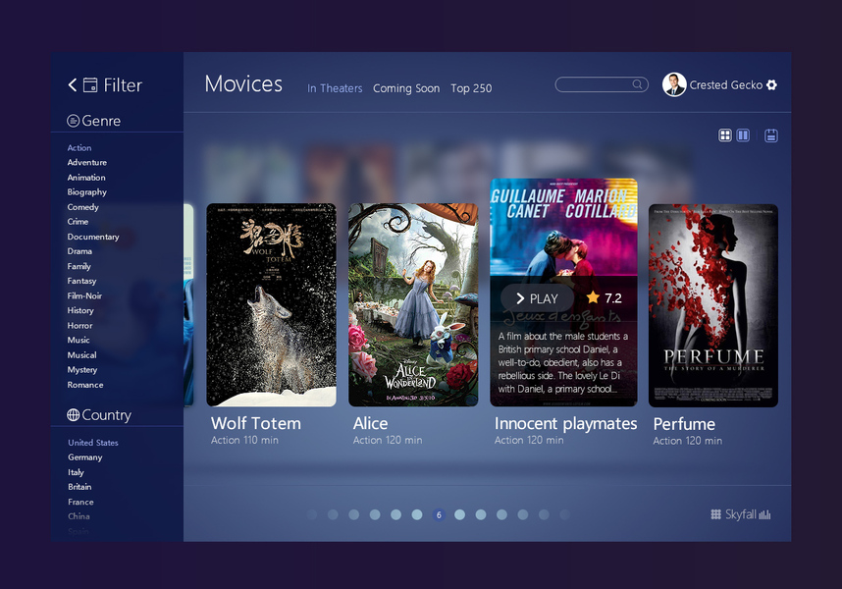Select Germany country filter
The height and width of the screenshot is (589, 842).
[84, 457]
